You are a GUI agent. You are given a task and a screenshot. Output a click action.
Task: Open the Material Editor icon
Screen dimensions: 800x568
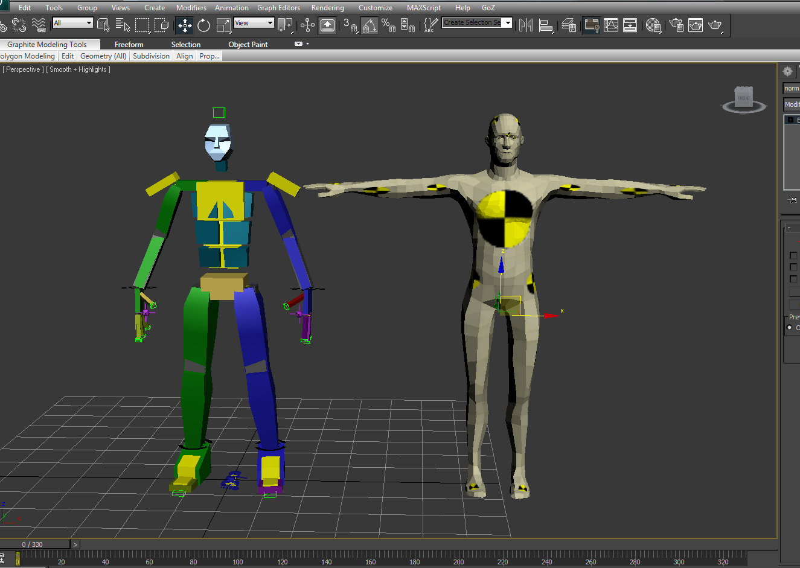(x=653, y=25)
